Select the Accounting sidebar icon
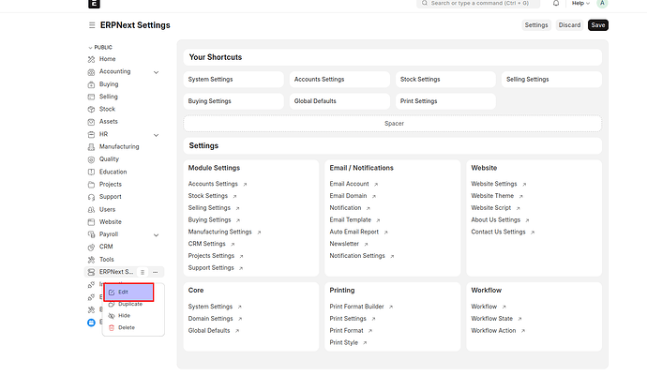647x376 pixels. 91,72
